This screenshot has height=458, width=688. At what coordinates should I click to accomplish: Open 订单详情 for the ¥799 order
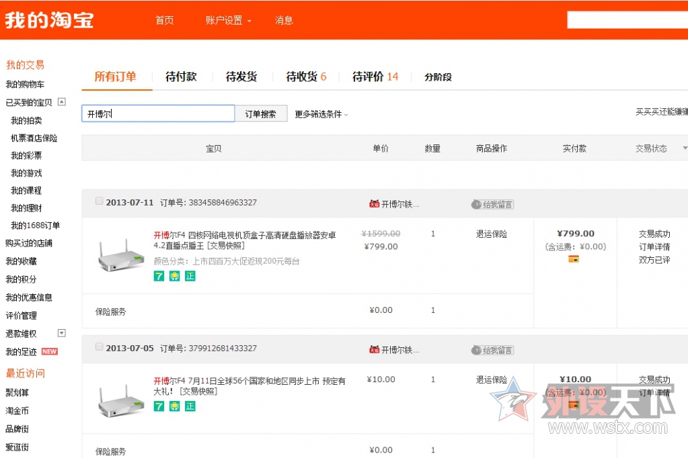pos(654,246)
